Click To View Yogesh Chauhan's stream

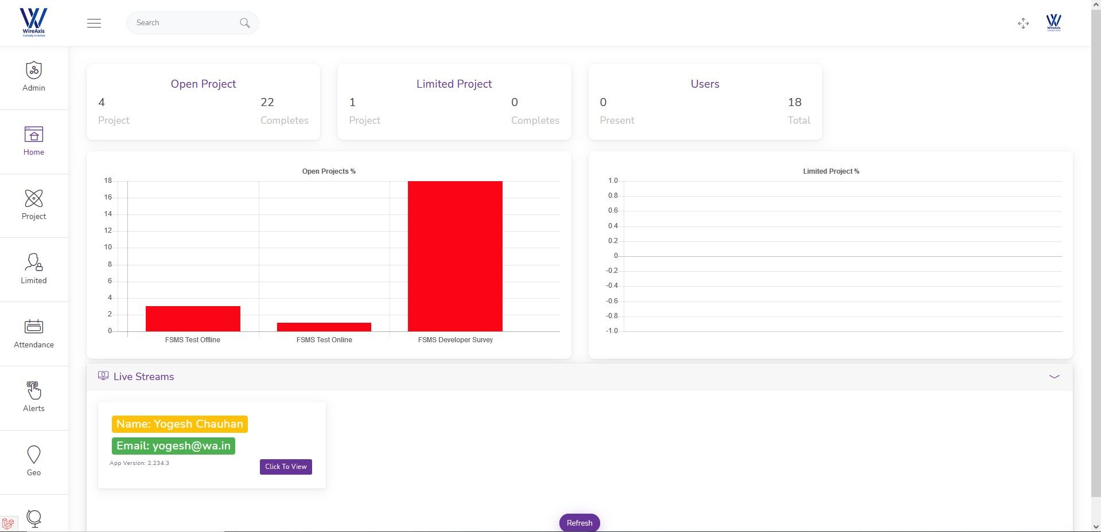tap(286, 467)
